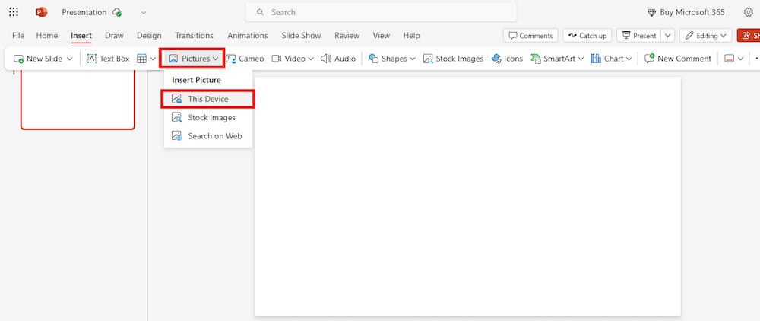Click Stock Images in the ribbon
The width and height of the screenshot is (760, 321).
tap(453, 59)
